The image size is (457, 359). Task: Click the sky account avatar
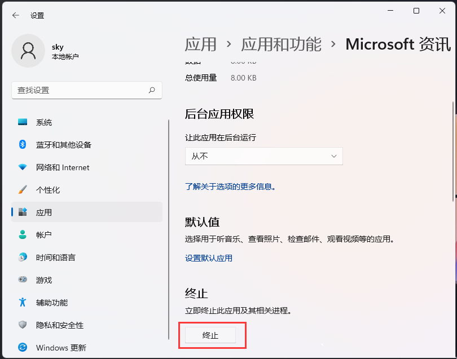(28, 51)
